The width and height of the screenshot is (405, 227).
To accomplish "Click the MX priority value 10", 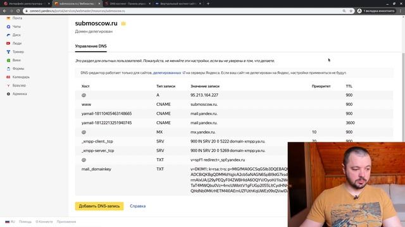I will tap(314, 132).
